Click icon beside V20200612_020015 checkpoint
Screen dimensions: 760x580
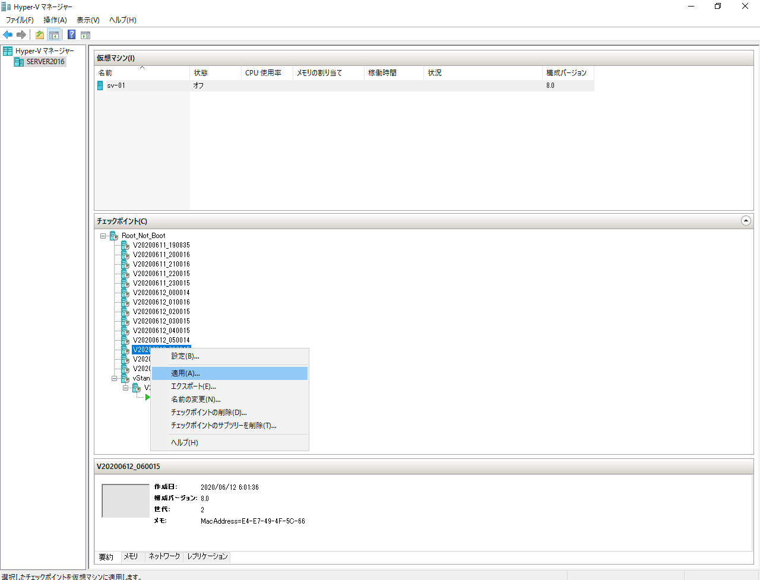click(125, 312)
